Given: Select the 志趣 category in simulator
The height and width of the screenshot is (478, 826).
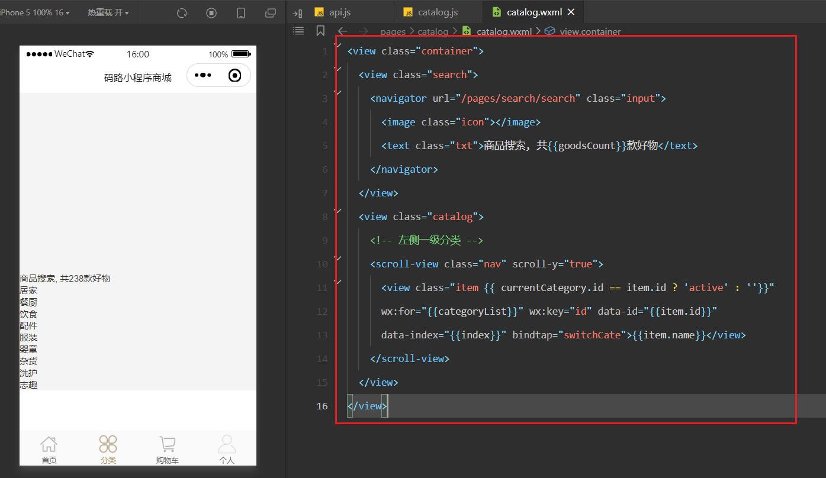Looking at the screenshot, I should tap(28, 385).
